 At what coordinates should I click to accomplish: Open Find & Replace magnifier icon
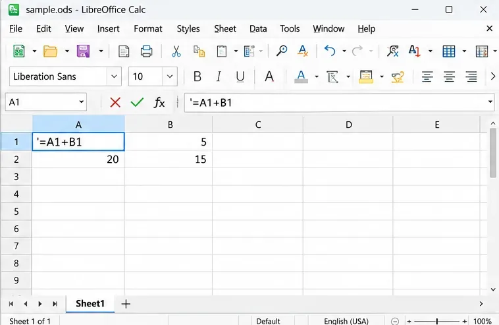click(282, 51)
